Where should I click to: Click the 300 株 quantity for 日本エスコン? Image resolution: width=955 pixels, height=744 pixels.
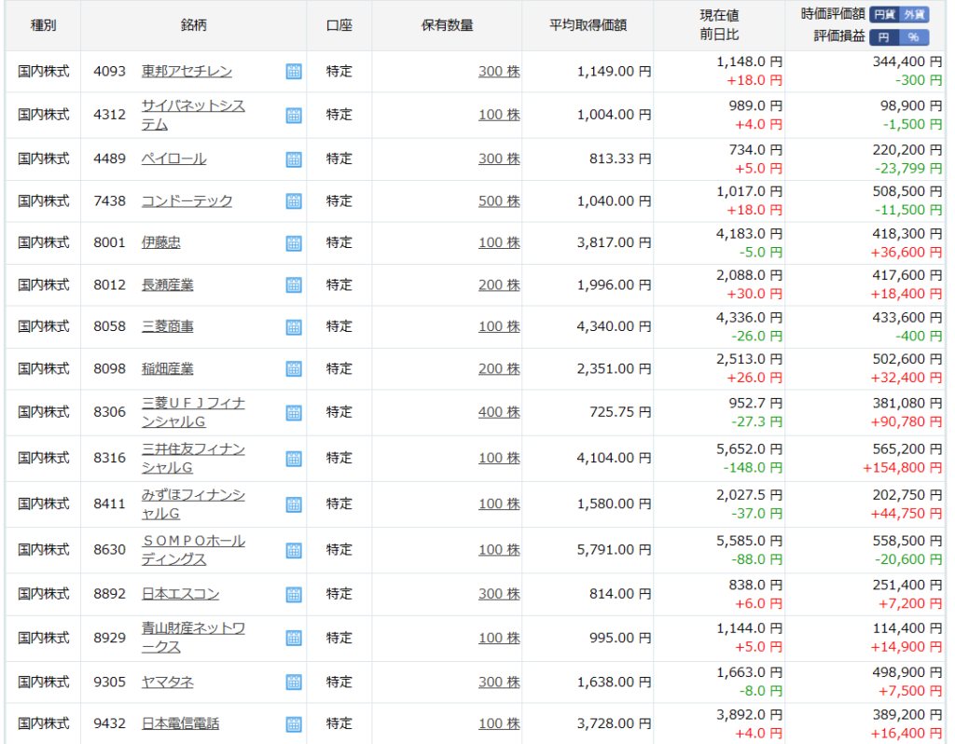[x=499, y=594]
